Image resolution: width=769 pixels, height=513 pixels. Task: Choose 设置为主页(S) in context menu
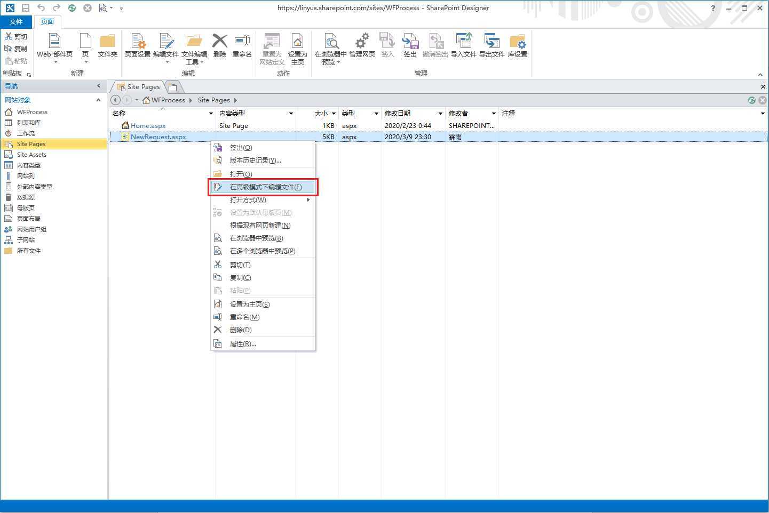[263, 304]
